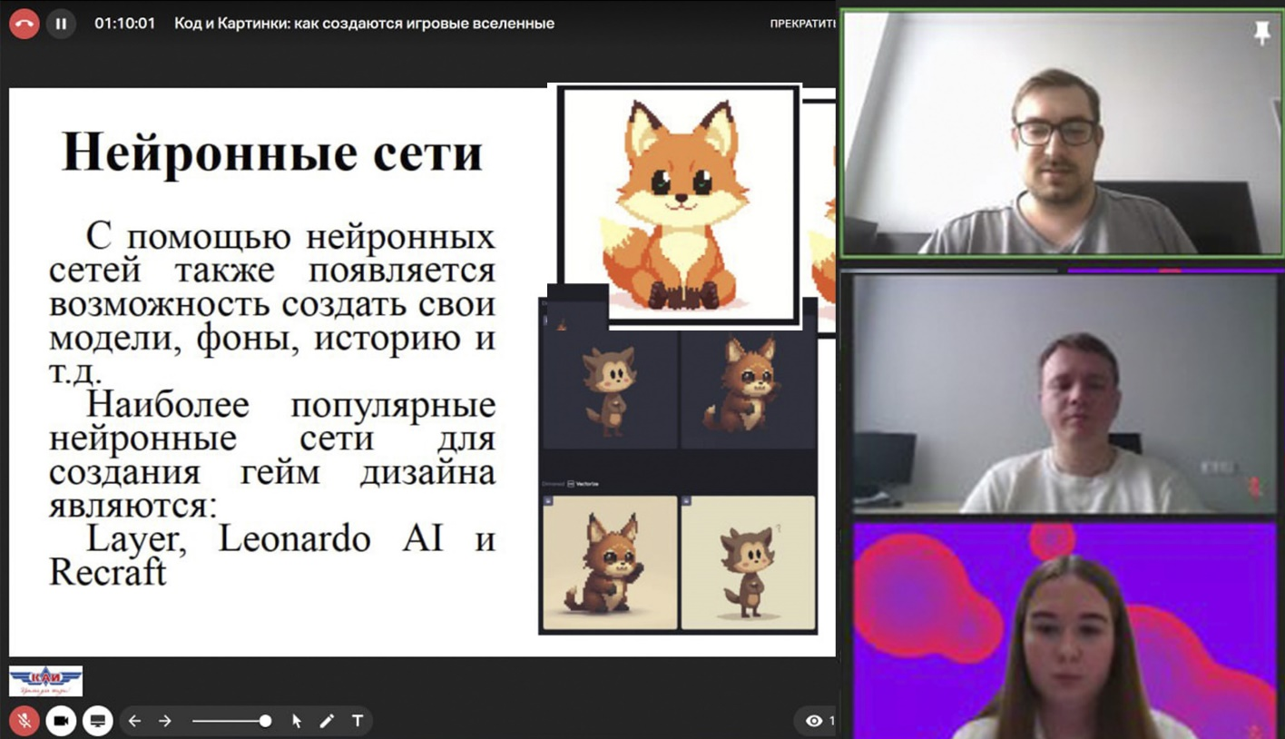Select the middle participant video tile
Image resolution: width=1285 pixels, height=739 pixels.
coord(1064,394)
